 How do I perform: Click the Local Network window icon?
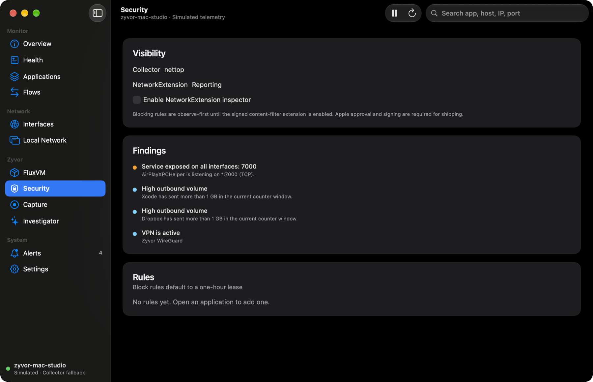[x=14, y=140]
